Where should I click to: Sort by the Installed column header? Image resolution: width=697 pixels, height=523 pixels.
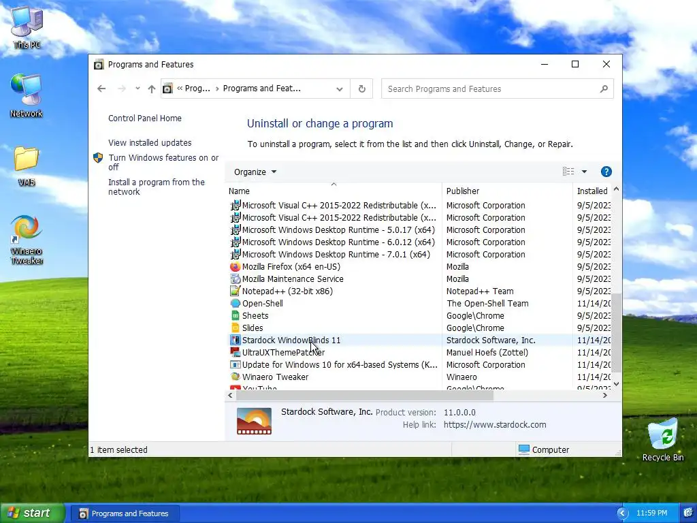[x=592, y=191]
